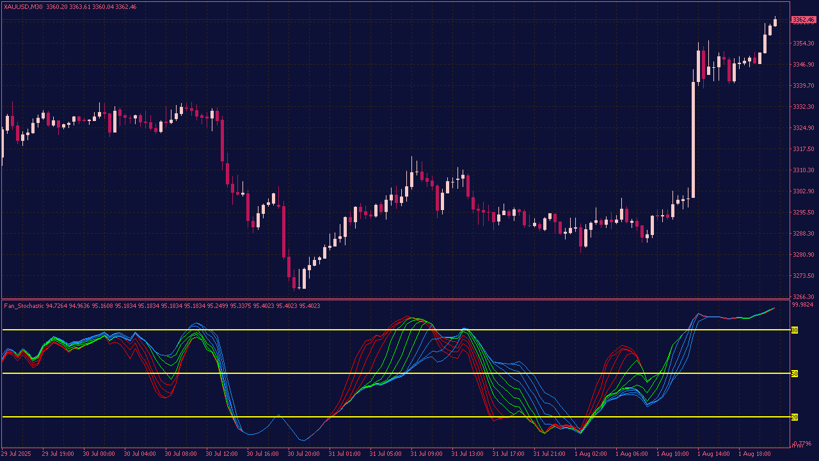819x461 pixels.
Task: Click the current price tag 3362.46
Action: coord(802,20)
